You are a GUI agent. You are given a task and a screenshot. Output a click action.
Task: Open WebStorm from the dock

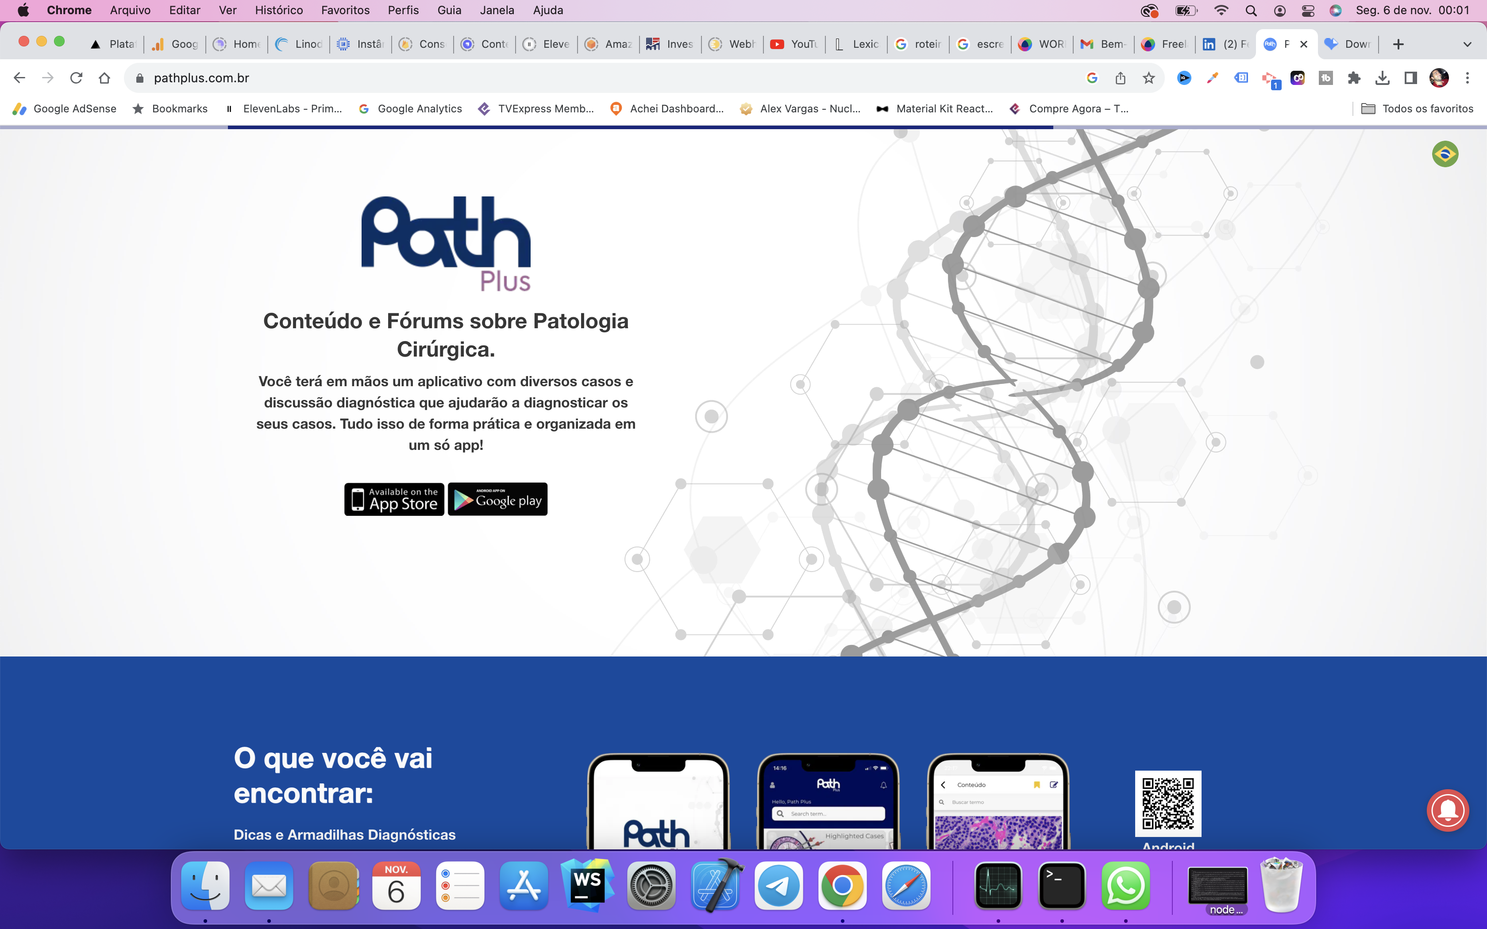[587, 885]
